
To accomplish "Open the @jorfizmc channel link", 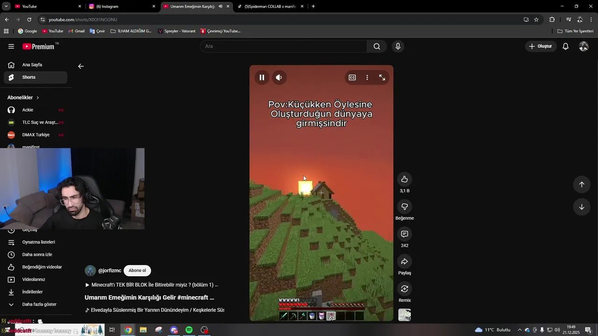I will coord(110,271).
